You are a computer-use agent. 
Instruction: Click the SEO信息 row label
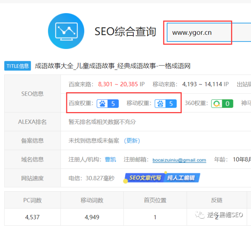(33, 94)
